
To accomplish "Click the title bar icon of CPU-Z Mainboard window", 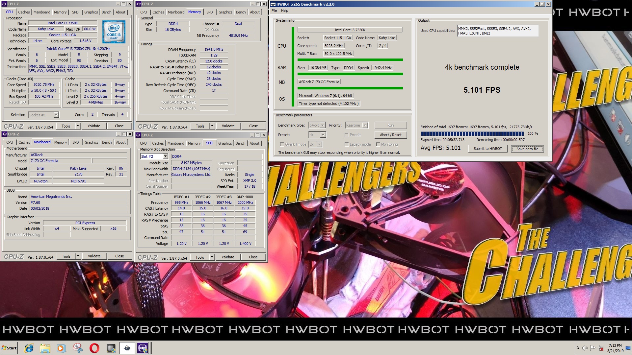I will point(5,134).
